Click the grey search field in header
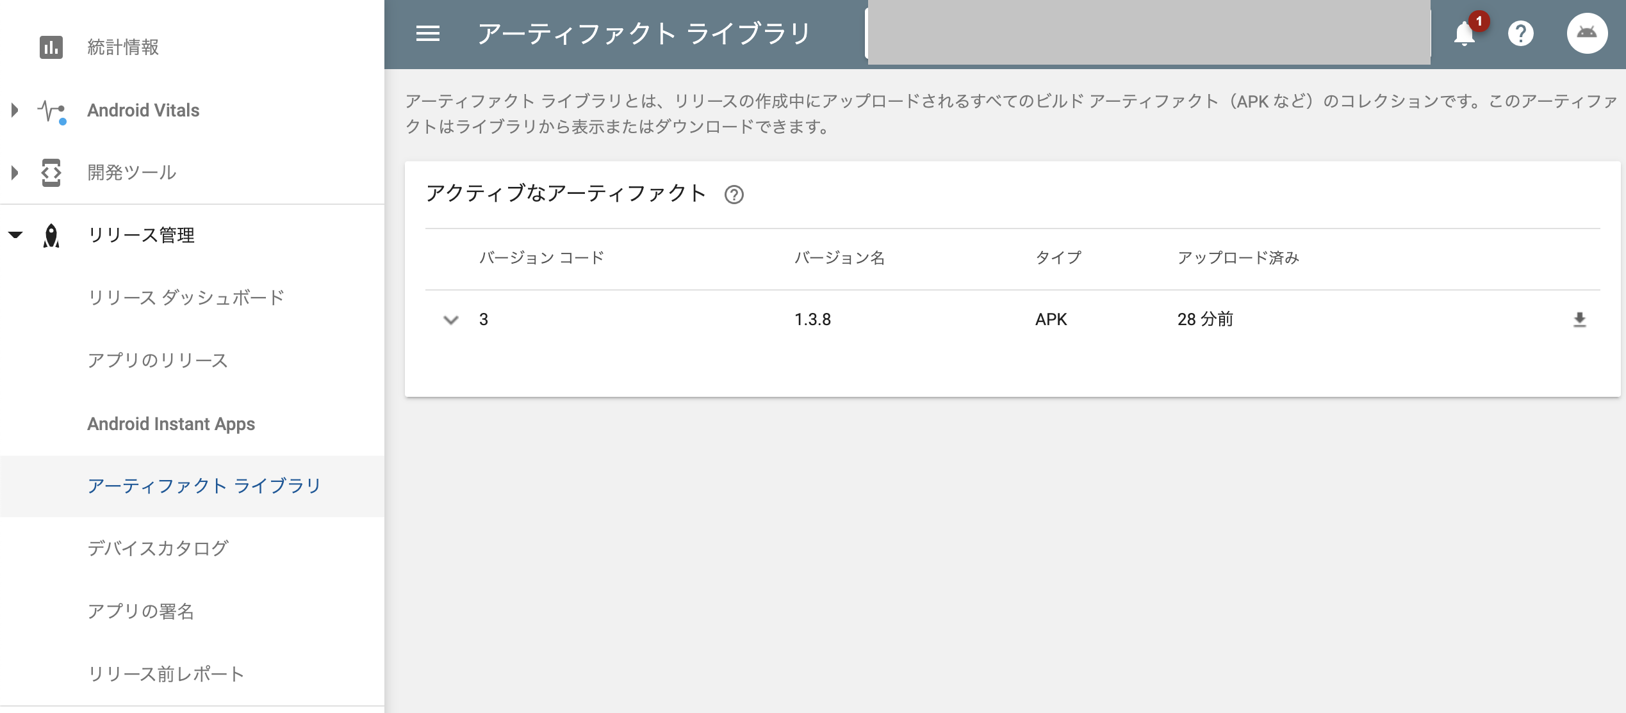 (1148, 33)
